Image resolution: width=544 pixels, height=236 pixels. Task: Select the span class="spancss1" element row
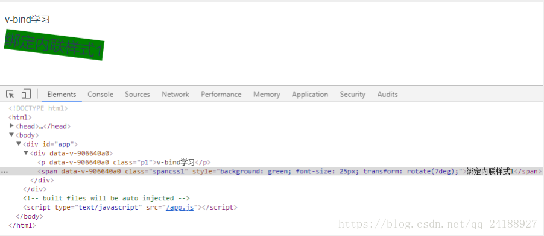tap(272, 171)
